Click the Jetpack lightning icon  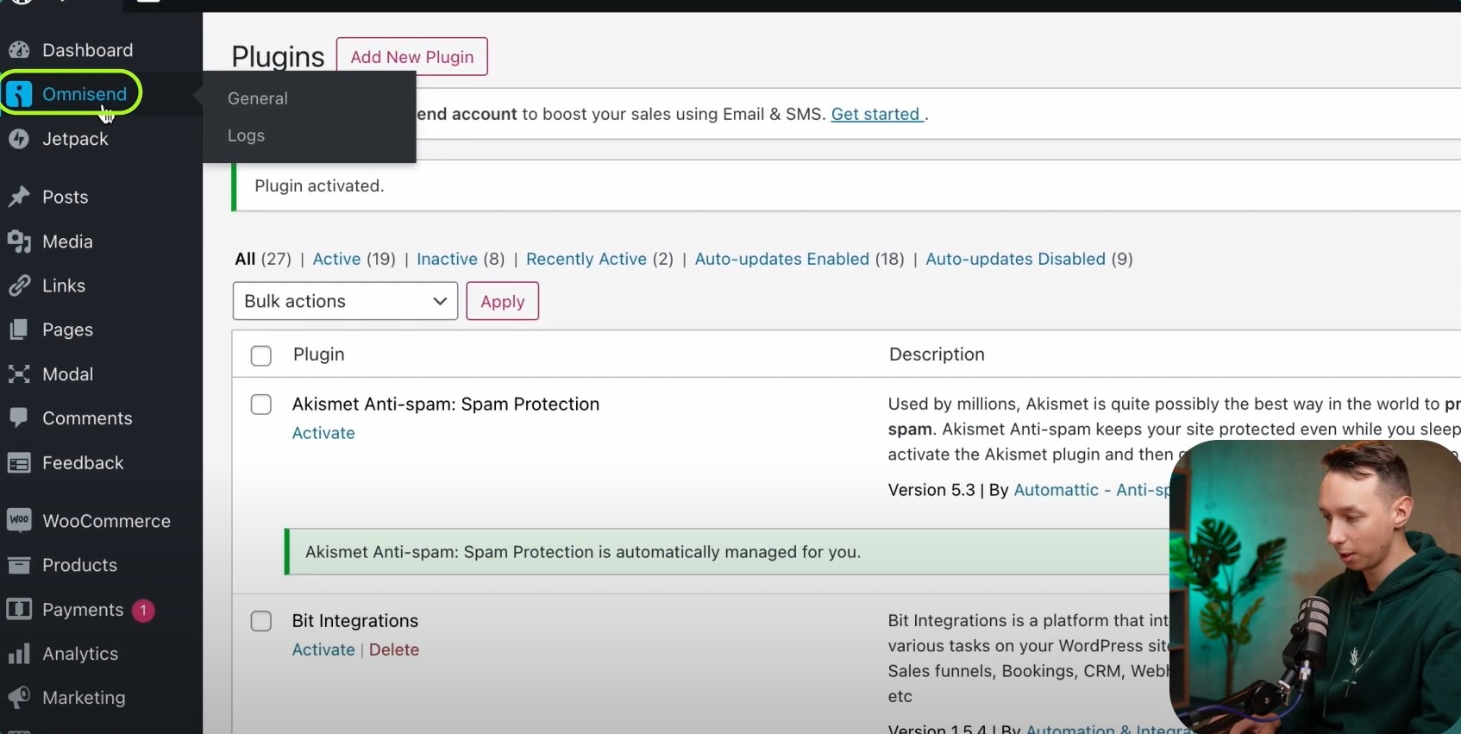(19, 139)
